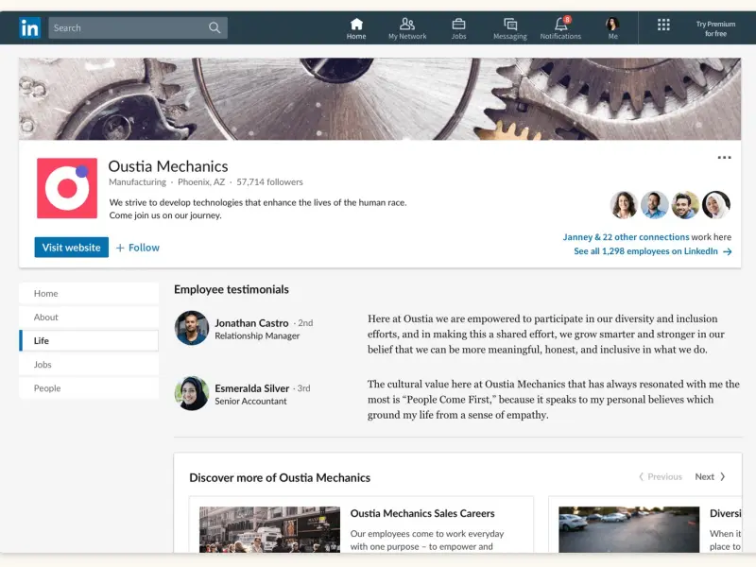
Task: Follow Oustia Mechanics
Action: 138,248
